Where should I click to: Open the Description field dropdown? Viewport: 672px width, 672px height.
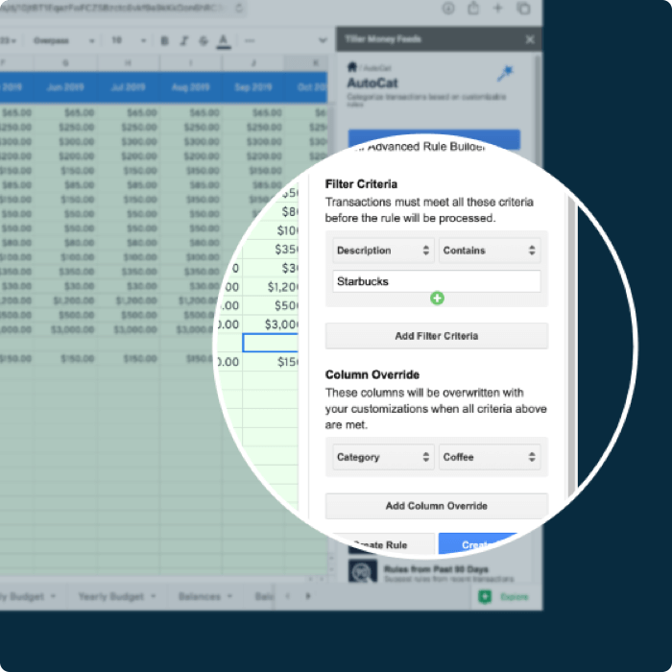tap(384, 251)
